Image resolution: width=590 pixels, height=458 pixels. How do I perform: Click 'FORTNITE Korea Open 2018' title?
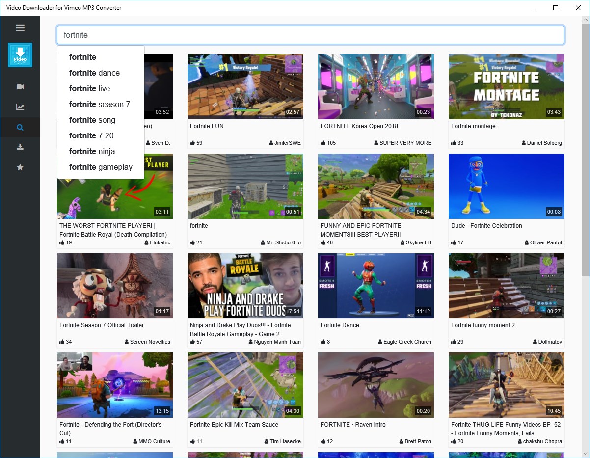click(x=359, y=126)
